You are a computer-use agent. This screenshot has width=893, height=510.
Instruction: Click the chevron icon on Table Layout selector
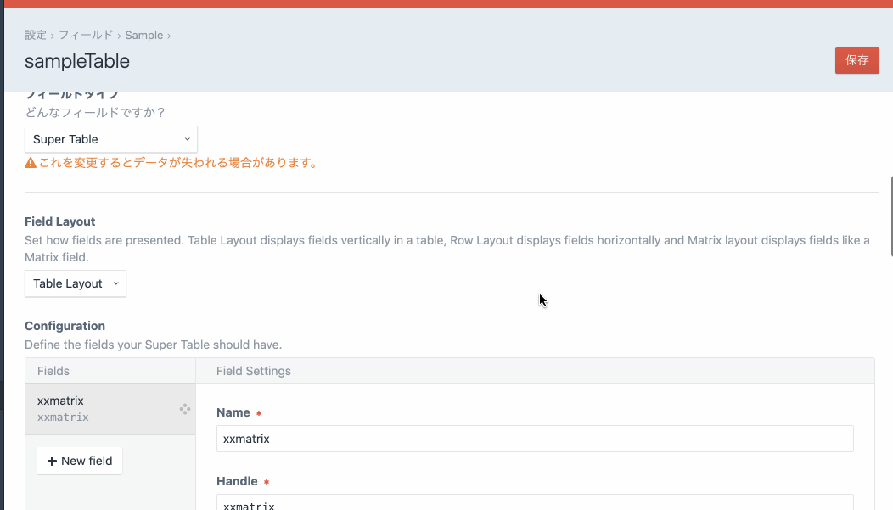click(115, 283)
